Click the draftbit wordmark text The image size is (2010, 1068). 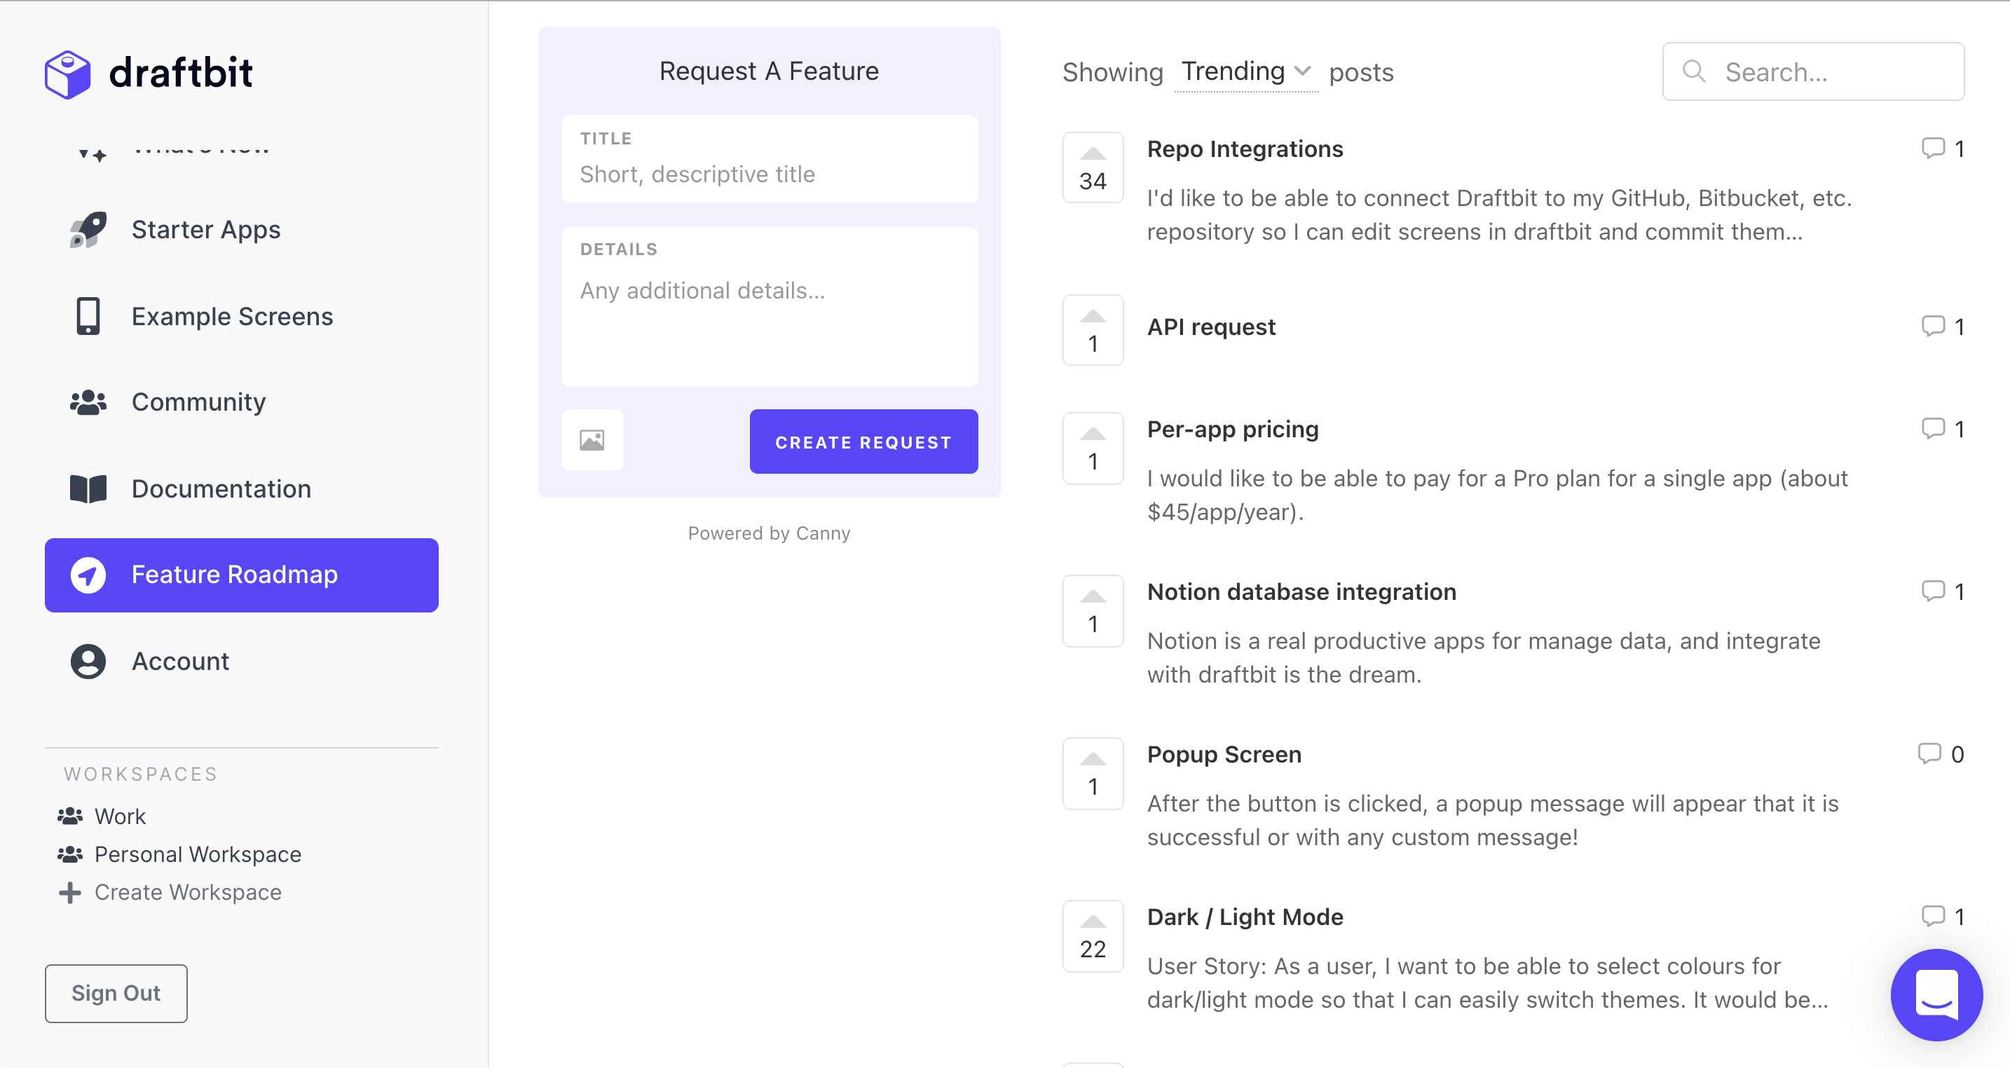click(181, 74)
